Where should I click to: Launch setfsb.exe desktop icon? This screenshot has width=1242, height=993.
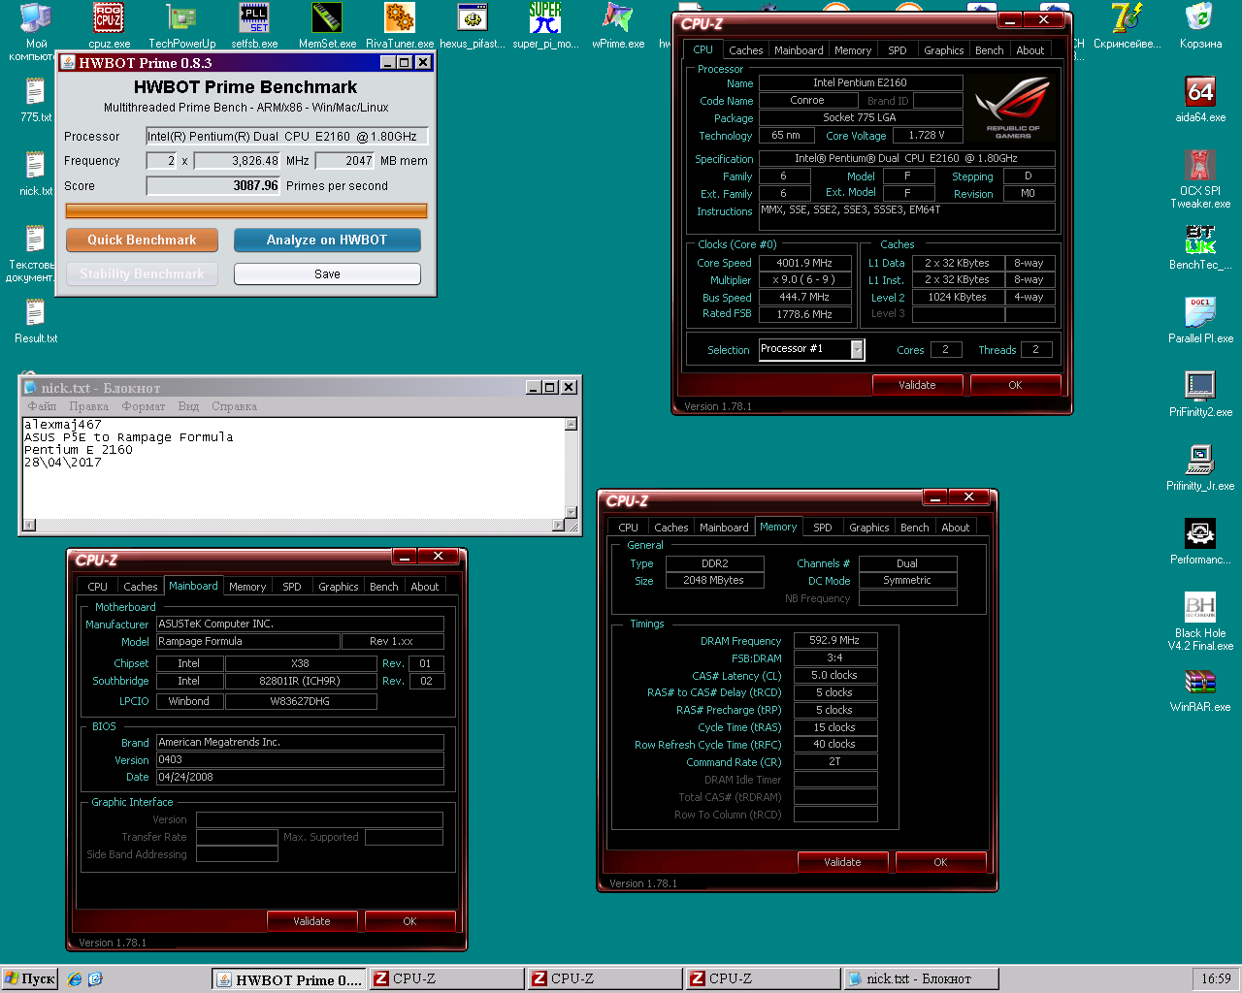click(x=254, y=26)
